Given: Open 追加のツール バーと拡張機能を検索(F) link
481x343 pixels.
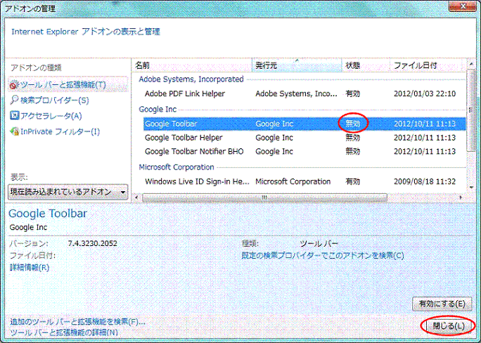Looking at the screenshot, I should pyautogui.click(x=77, y=321).
